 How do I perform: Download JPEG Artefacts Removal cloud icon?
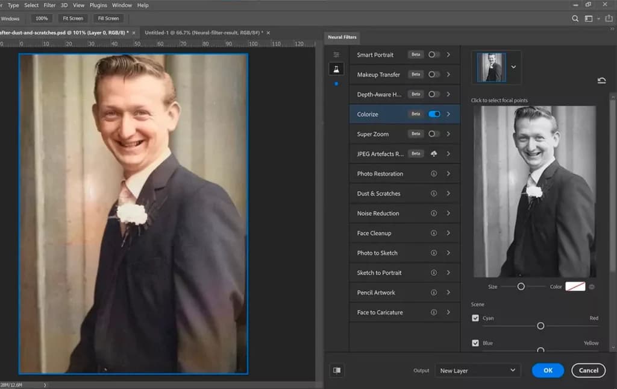(434, 154)
